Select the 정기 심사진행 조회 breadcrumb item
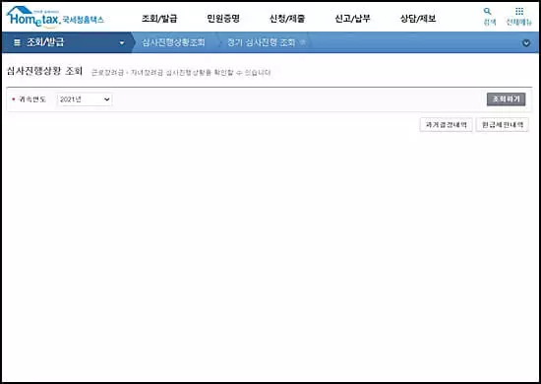This screenshot has width=541, height=384. click(262, 42)
